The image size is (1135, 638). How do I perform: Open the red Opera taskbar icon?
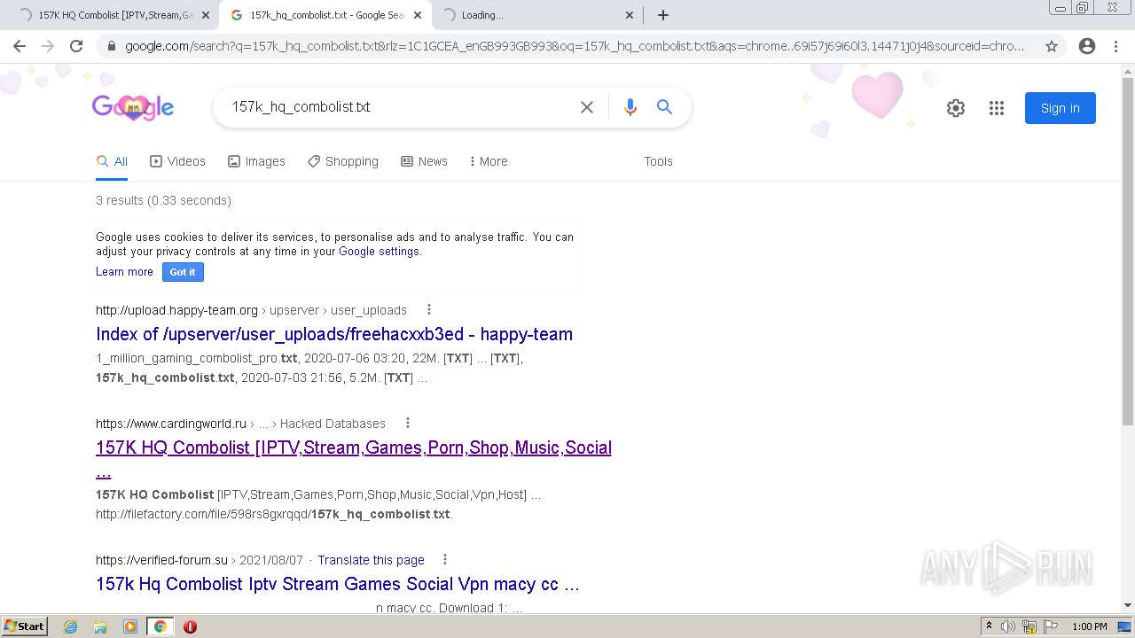pyautogui.click(x=190, y=626)
